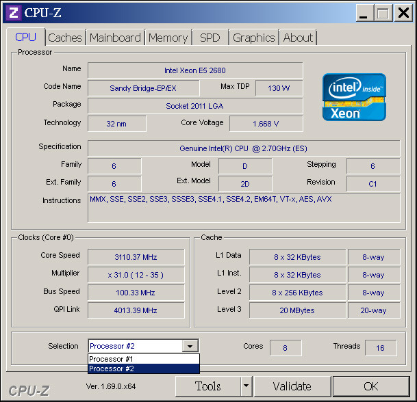Click the L1 Inst. value '8 x 32 KBytes'
This screenshot has width=417, height=402.
click(297, 275)
